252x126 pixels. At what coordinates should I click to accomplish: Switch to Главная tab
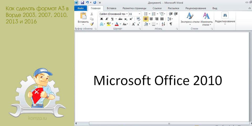click(96, 8)
